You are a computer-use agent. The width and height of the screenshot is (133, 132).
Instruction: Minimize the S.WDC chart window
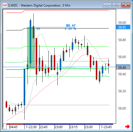pyautogui.click(x=107, y=5)
